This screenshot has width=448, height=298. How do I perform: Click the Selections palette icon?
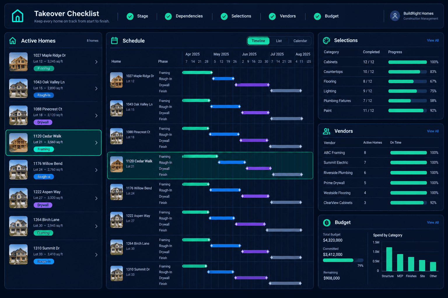tap(326, 40)
